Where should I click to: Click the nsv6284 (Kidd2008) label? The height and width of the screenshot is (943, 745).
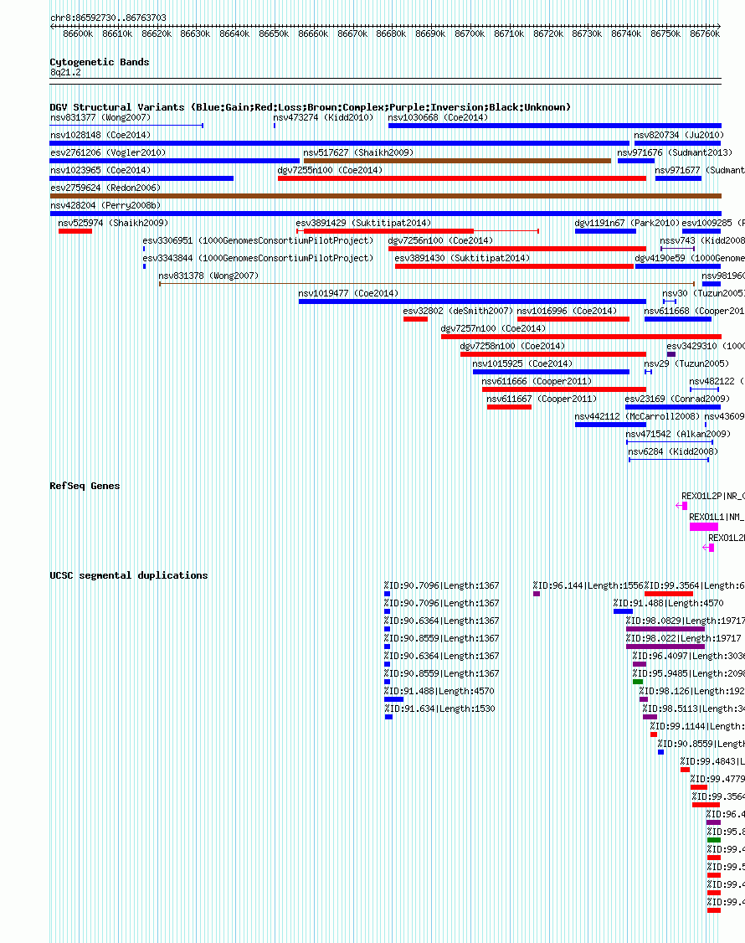(673, 451)
